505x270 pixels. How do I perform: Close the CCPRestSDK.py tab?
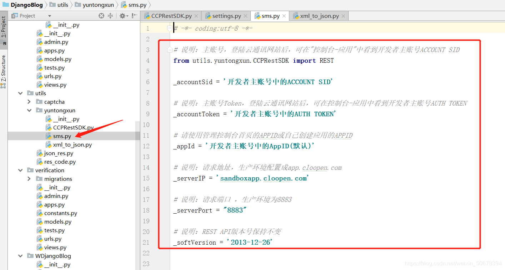(196, 16)
